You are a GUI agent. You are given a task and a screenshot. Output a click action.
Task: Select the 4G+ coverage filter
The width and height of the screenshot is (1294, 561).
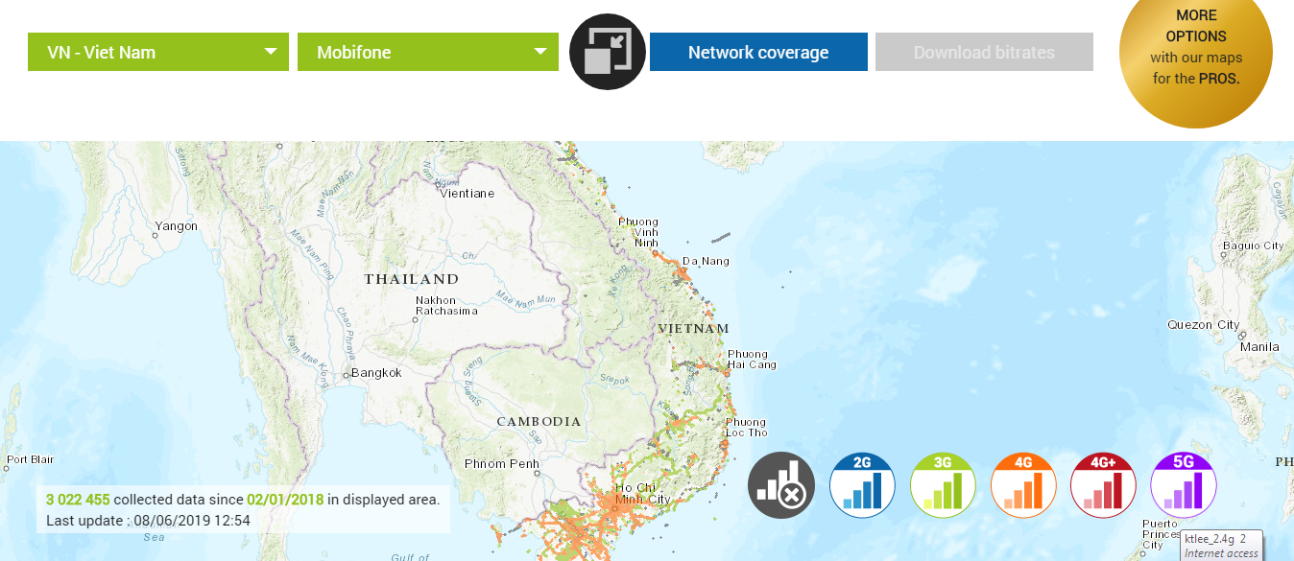[x=1103, y=485]
